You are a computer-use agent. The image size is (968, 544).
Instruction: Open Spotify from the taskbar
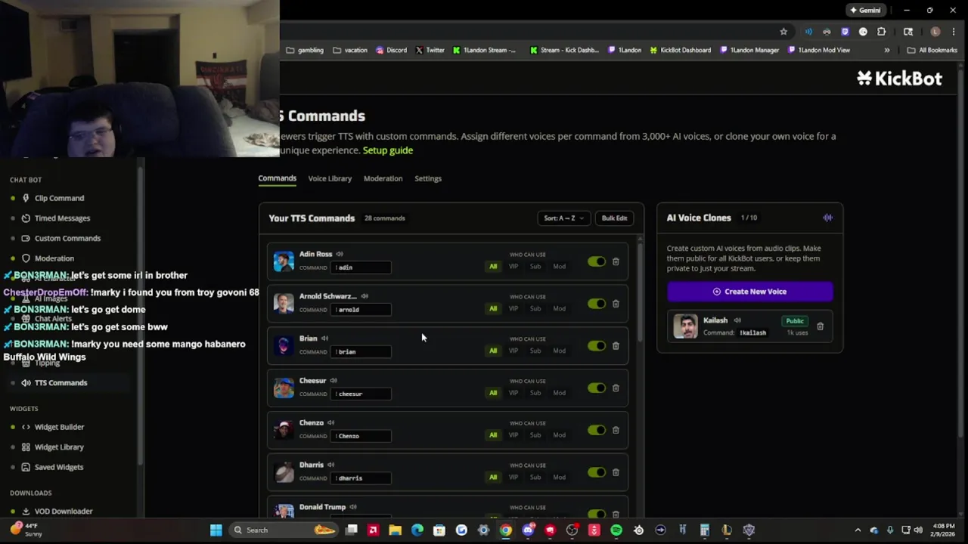(x=616, y=530)
